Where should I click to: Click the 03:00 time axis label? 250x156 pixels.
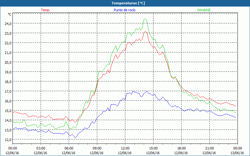point(41,148)
